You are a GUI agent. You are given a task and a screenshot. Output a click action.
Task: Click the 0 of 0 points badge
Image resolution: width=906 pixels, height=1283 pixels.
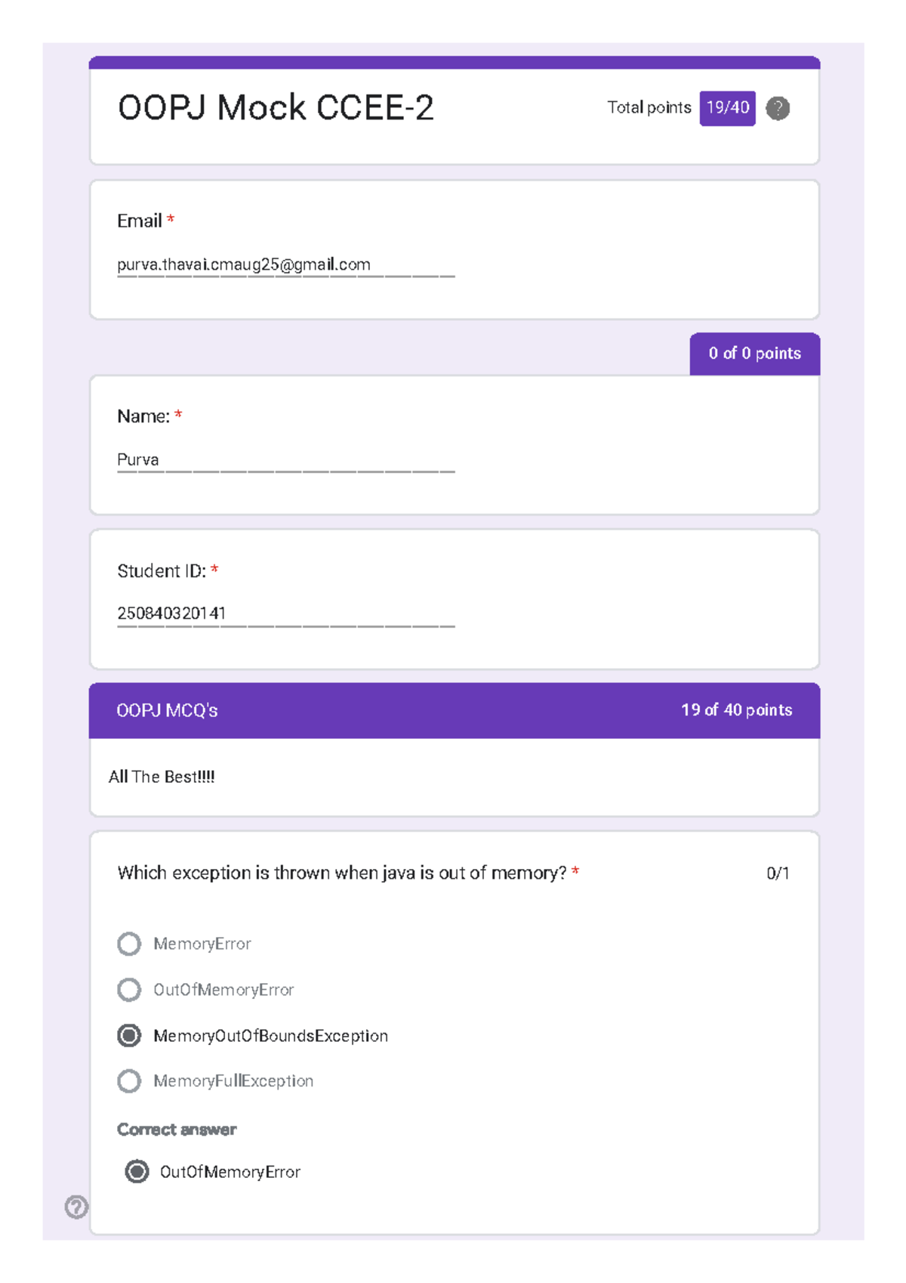pyautogui.click(x=754, y=354)
